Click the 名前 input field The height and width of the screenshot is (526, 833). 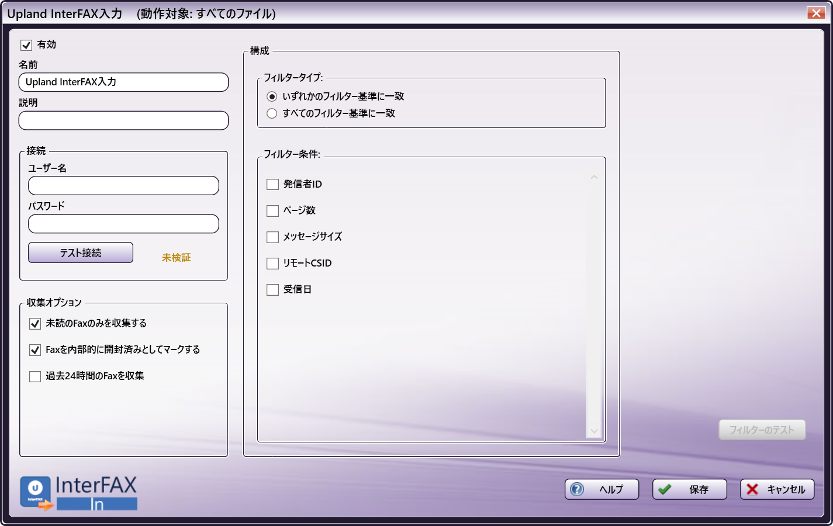(123, 82)
